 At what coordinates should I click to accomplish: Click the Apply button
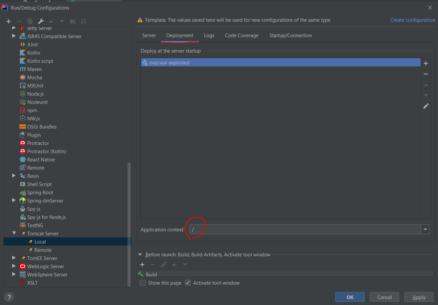point(419,297)
